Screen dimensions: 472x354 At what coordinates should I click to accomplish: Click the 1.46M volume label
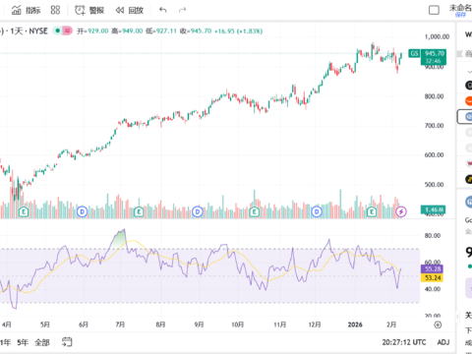(x=434, y=209)
